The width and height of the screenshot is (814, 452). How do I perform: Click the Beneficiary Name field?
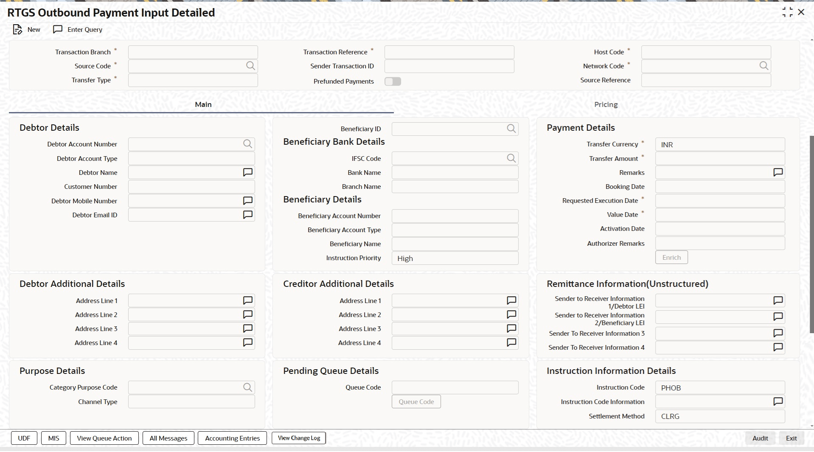[455, 244]
